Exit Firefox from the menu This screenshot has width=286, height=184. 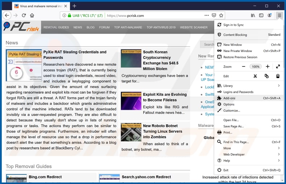tap(249, 170)
